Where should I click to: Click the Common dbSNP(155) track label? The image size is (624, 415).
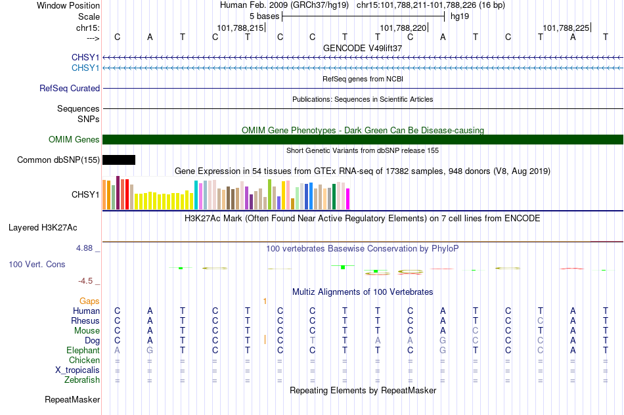click(x=58, y=160)
